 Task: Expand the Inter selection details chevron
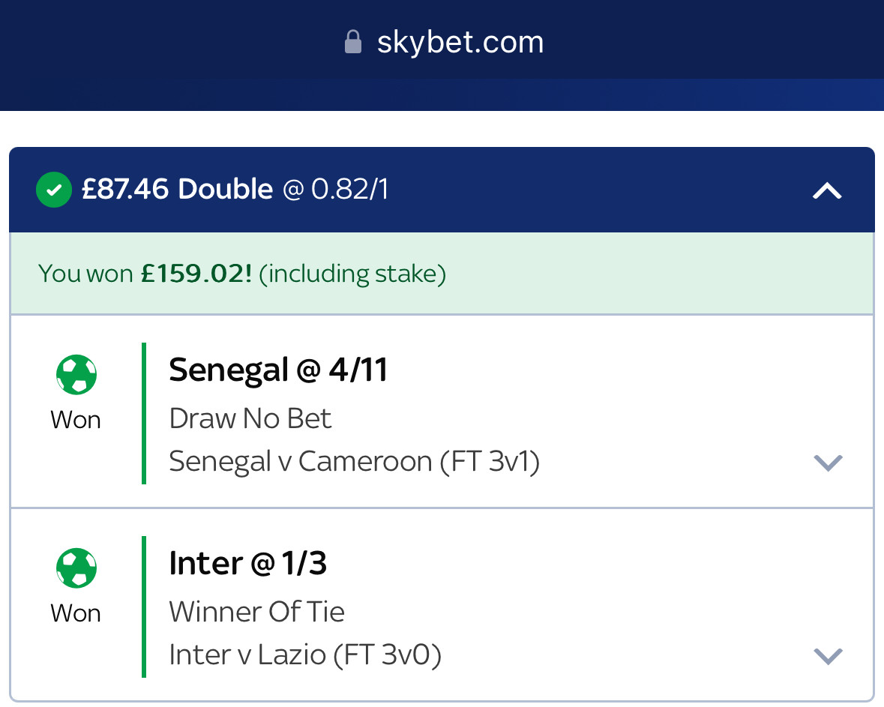(x=828, y=656)
